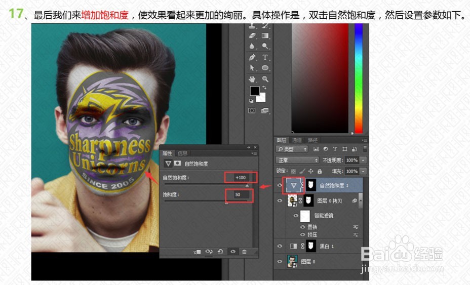
Task: Swap foreground and background colors
Action: point(264,88)
